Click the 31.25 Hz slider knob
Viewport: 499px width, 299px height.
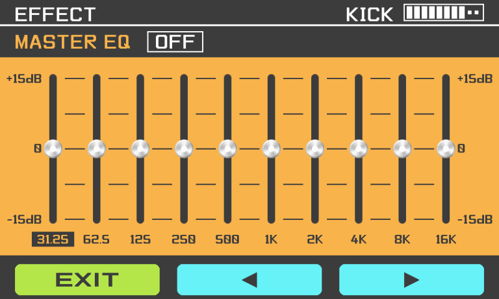tap(53, 149)
